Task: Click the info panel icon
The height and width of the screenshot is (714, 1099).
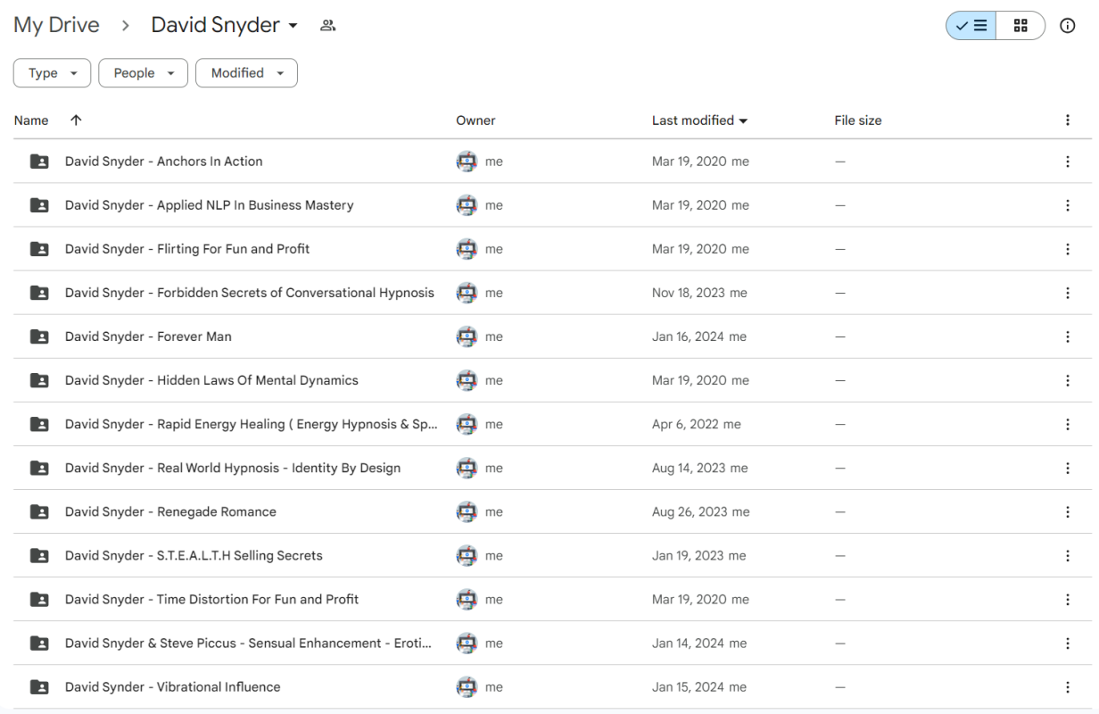Action: coord(1068,25)
